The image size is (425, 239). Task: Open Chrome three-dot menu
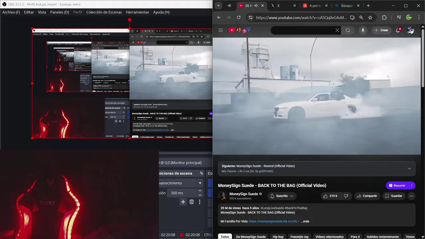418,18
